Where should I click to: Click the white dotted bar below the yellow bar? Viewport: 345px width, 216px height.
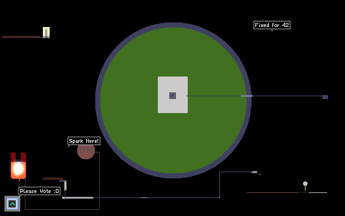[78, 198]
